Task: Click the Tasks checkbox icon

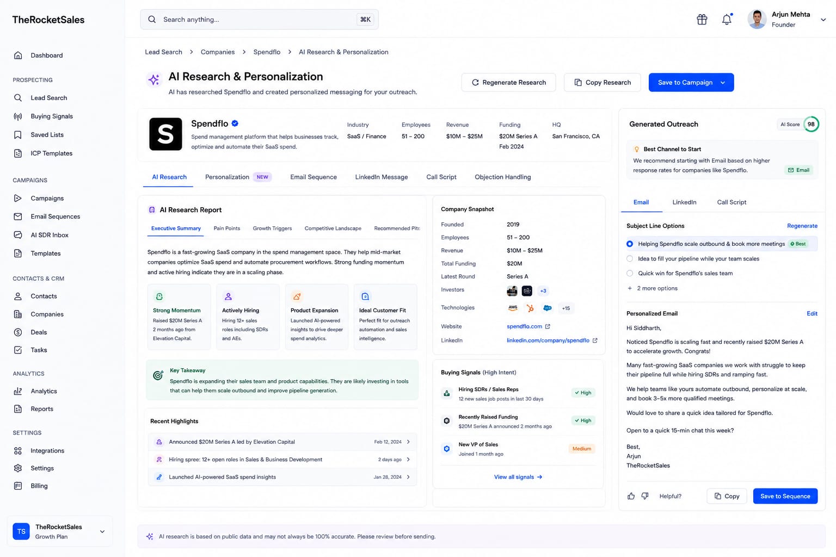Action: click(18, 350)
